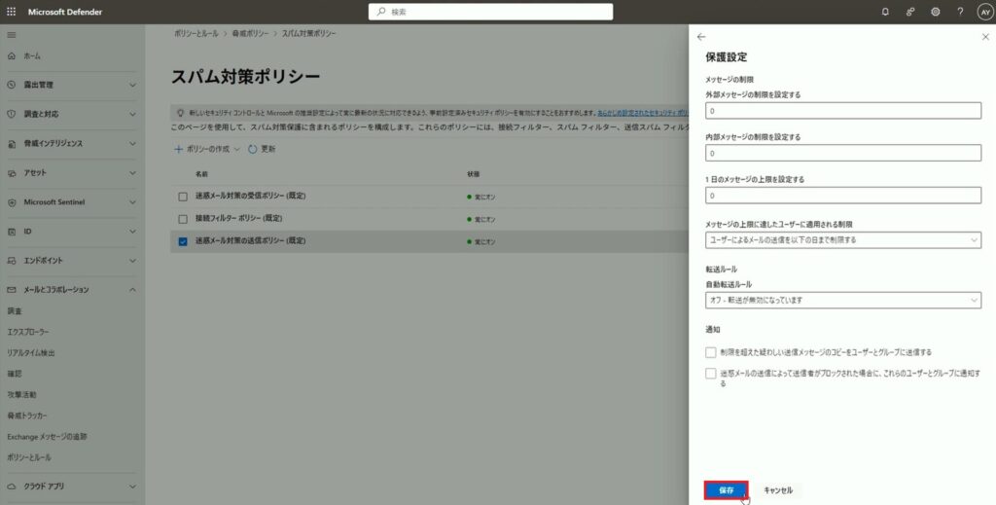Close the protection settings panel with X
Viewport: 996px width, 505px height.
click(x=984, y=36)
